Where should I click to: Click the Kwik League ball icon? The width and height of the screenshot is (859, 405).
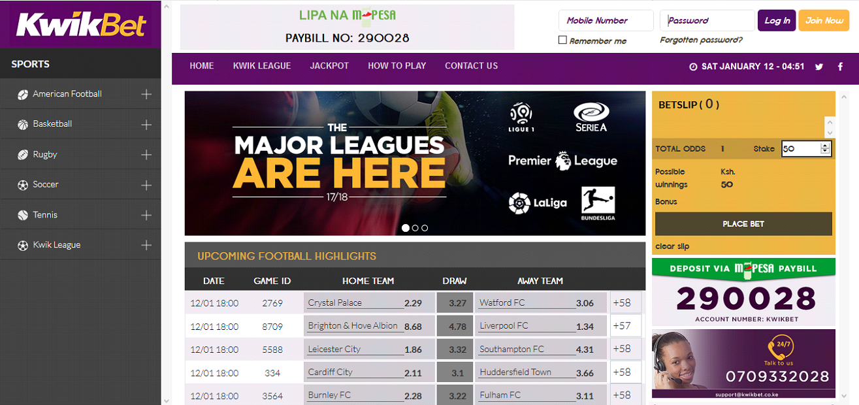point(22,245)
